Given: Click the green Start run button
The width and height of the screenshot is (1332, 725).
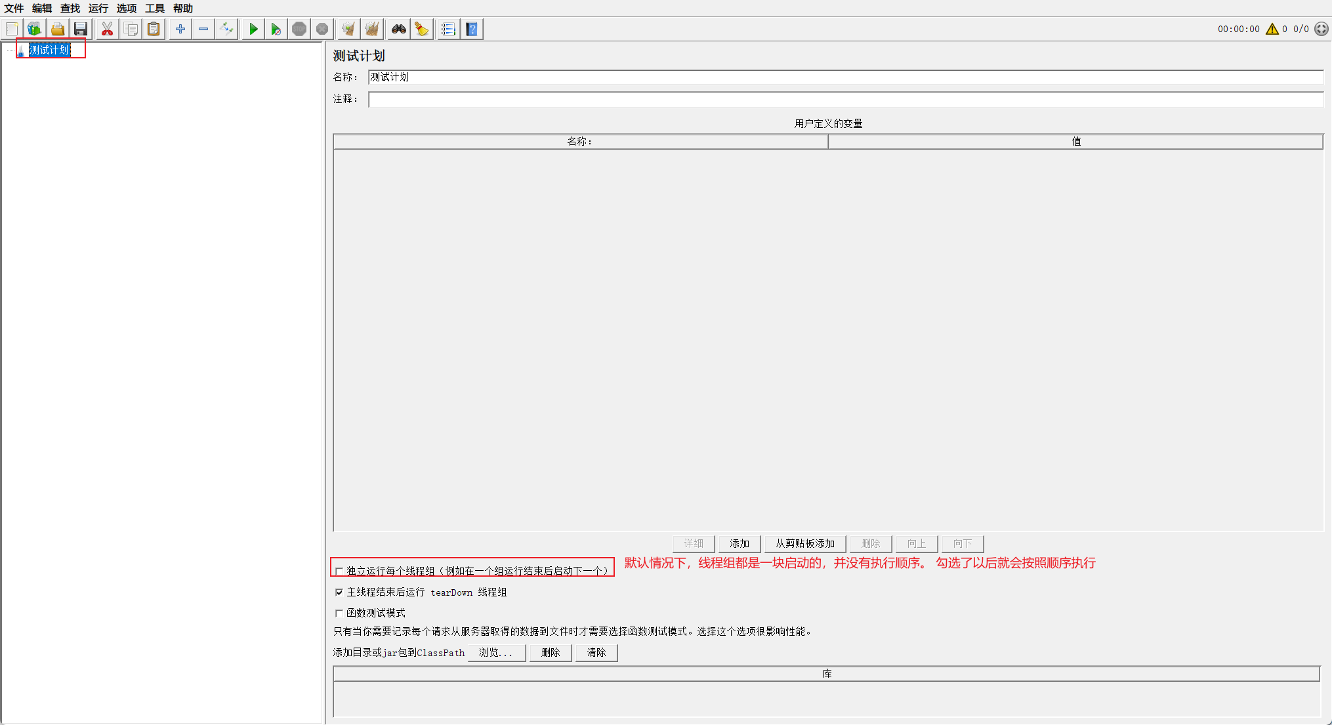Looking at the screenshot, I should tap(253, 29).
